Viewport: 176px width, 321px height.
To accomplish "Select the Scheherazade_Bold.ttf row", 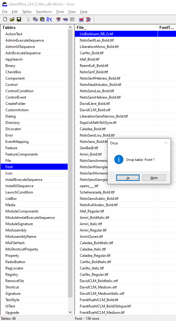I will [x=125, y=192].
